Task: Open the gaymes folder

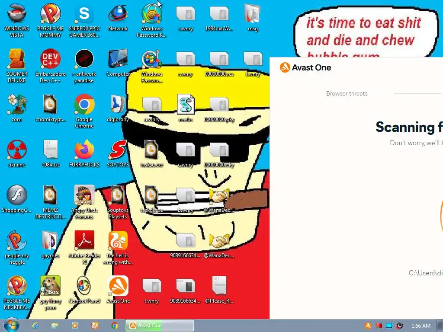Action: pos(50,245)
